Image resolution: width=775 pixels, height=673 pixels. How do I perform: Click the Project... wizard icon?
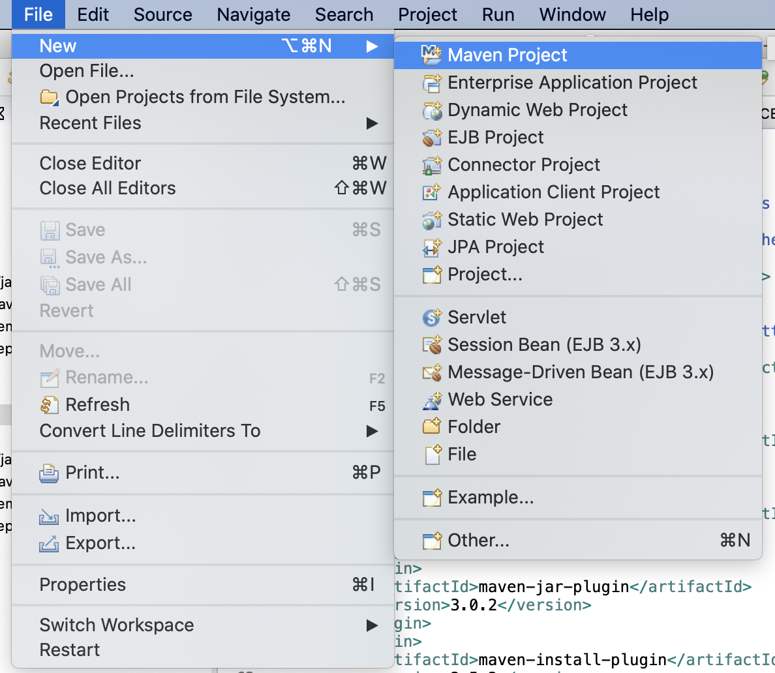(431, 275)
